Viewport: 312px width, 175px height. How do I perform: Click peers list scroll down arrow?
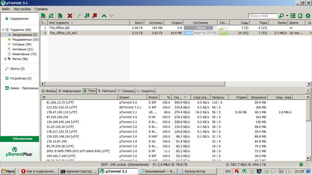308,158
